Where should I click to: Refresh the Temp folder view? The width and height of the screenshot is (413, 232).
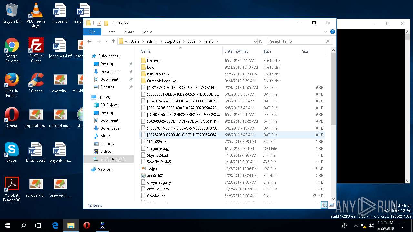[261, 41]
